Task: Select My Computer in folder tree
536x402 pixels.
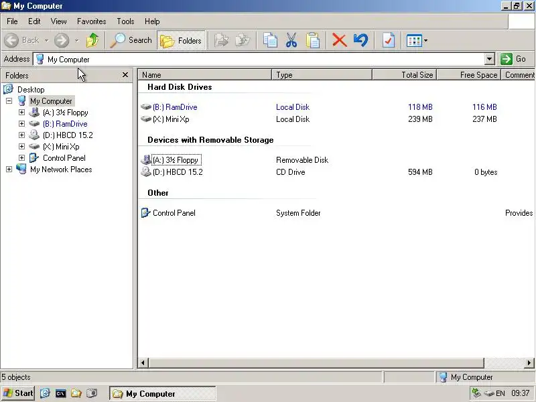Action: click(x=51, y=101)
